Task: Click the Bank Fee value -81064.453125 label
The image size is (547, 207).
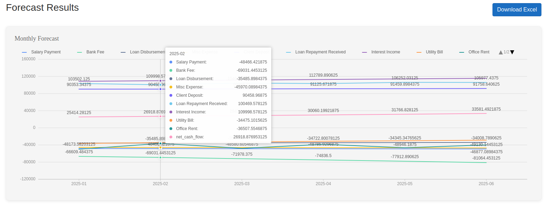Action: click(x=486, y=158)
